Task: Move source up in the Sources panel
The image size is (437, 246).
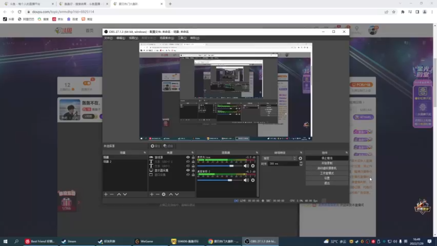Action: point(171,194)
